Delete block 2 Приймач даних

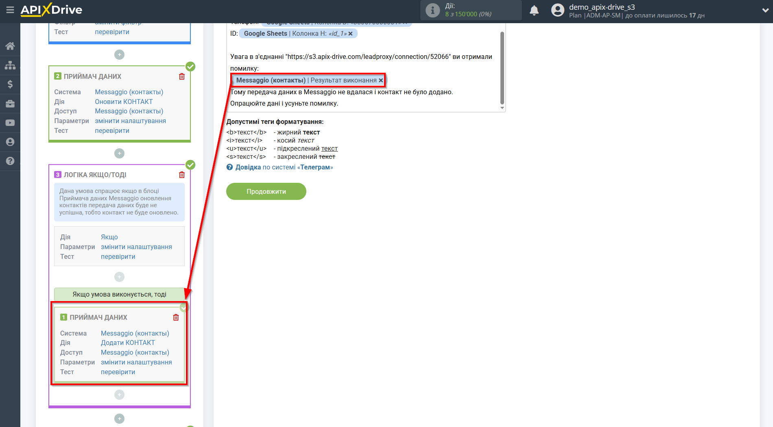tap(182, 76)
